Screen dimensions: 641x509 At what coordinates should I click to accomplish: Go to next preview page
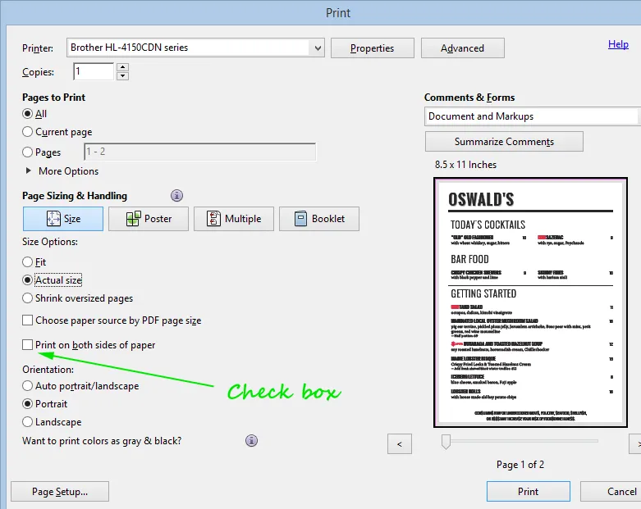[x=635, y=443]
